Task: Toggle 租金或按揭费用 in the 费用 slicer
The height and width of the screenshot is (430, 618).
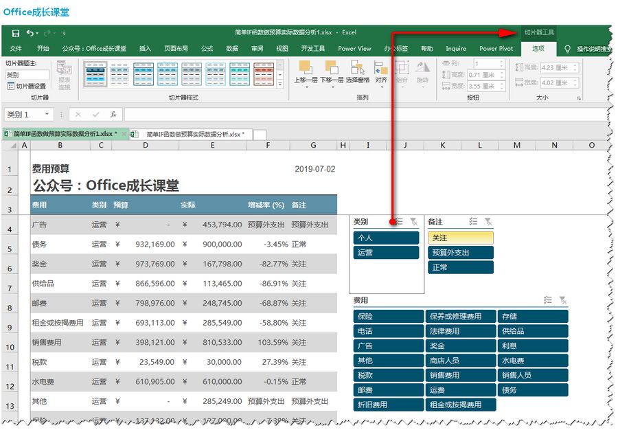Action: click(460, 405)
